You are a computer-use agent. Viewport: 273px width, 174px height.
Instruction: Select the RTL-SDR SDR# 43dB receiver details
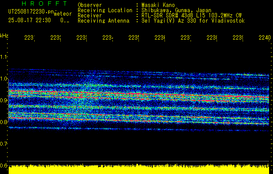191,16
